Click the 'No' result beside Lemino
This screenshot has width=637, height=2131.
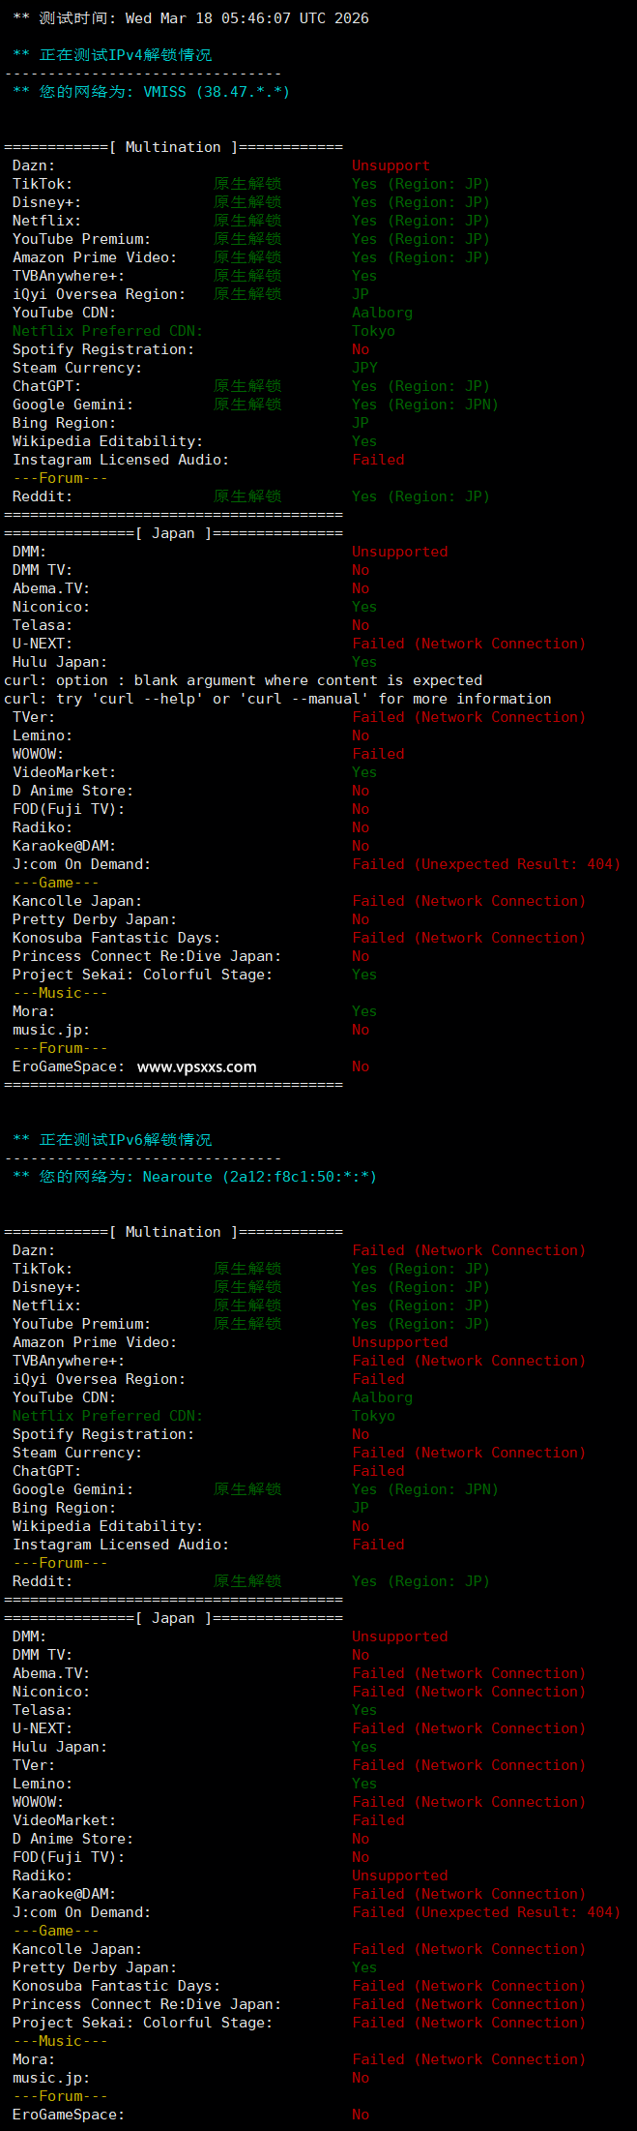coord(361,735)
